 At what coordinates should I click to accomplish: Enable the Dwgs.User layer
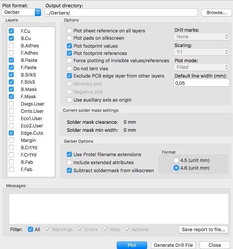point(11,104)
